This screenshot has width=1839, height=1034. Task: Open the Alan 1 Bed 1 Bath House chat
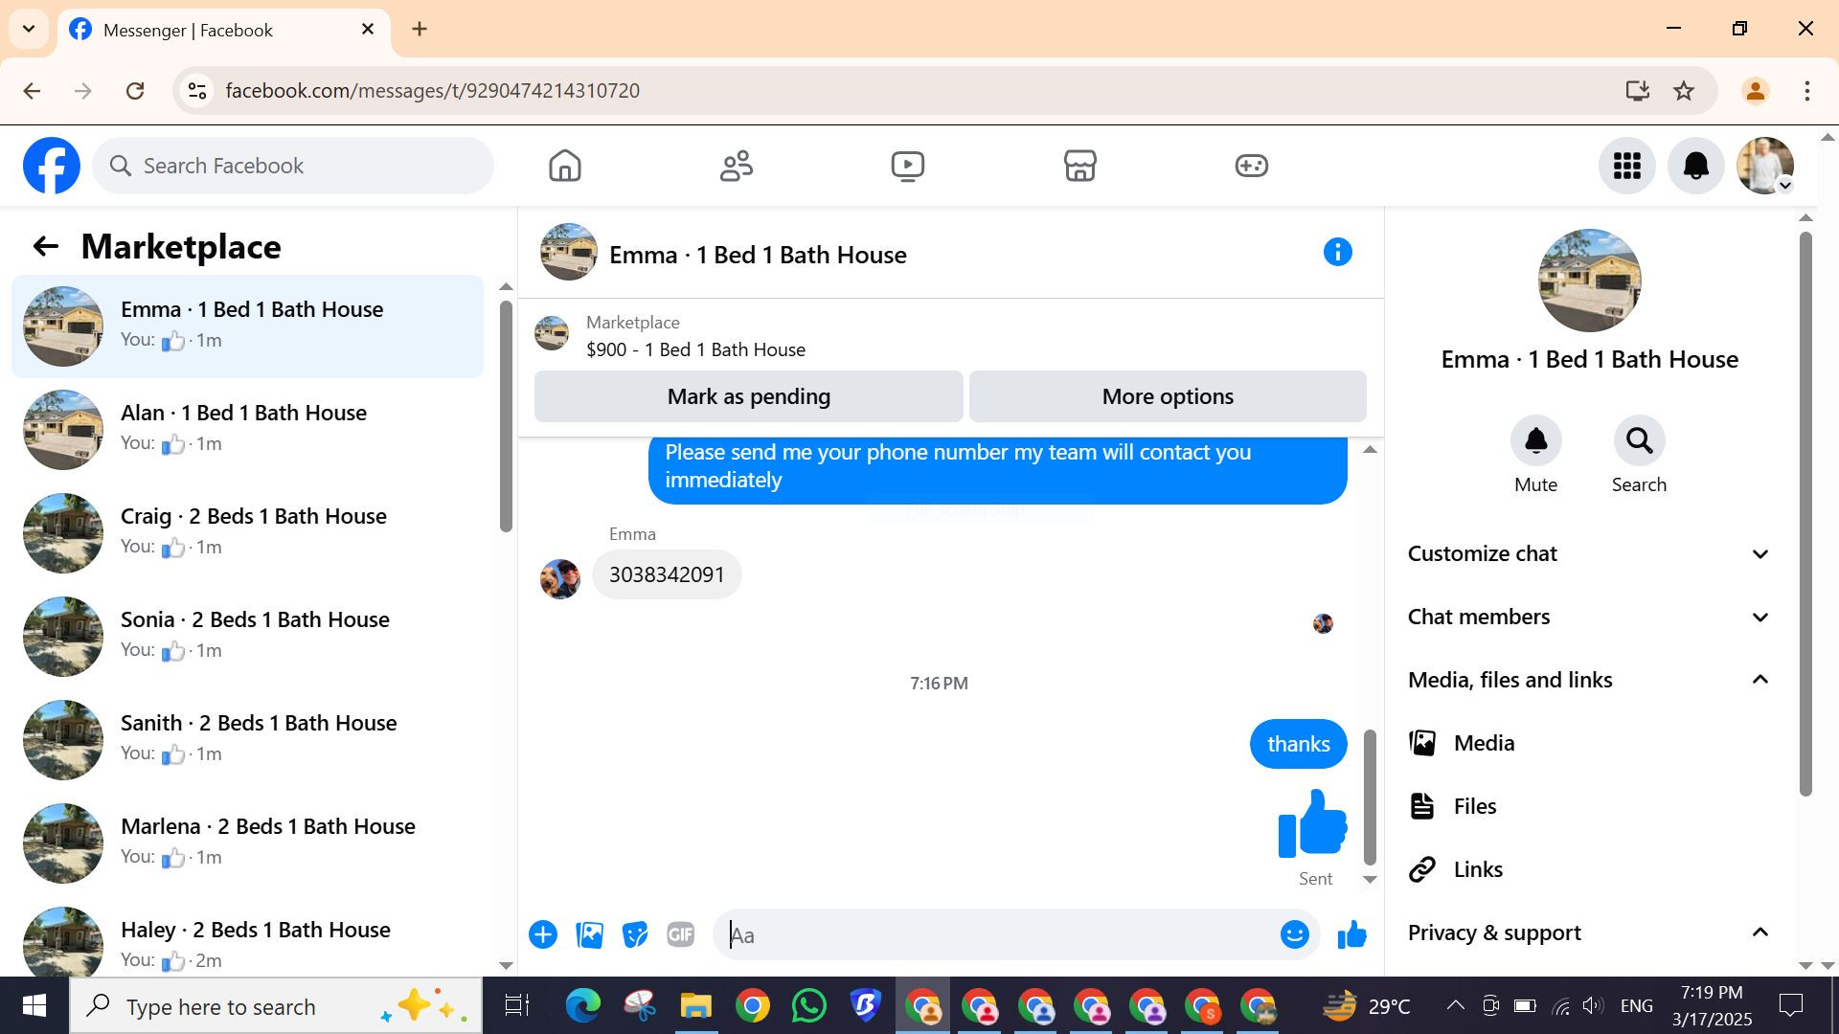(x=247, y=430)
